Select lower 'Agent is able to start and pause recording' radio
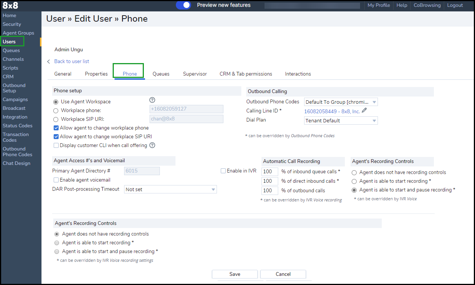The height and width of the screenshot is (285, 475). click(57, 252)
